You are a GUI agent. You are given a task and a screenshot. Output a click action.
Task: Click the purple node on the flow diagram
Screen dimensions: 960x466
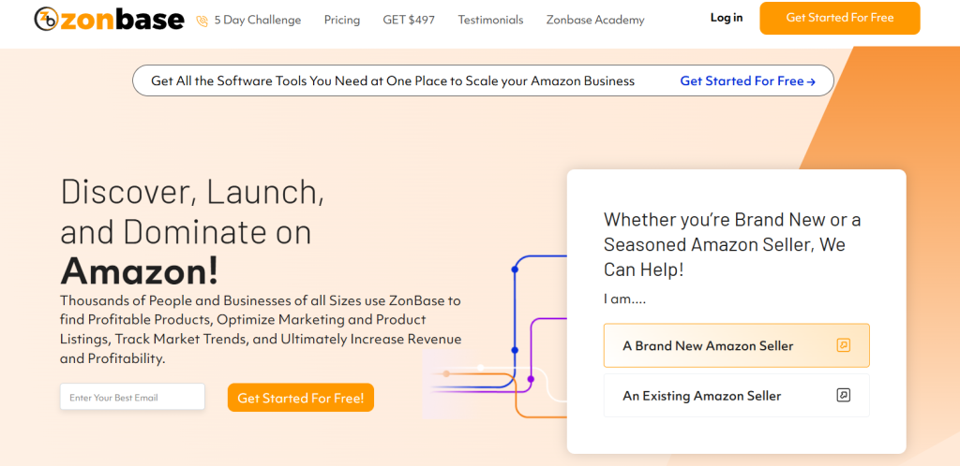(x=531, y=379)
